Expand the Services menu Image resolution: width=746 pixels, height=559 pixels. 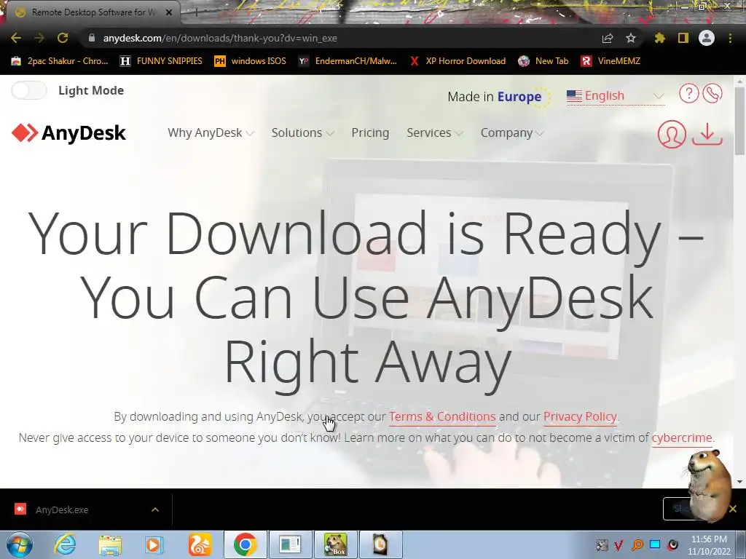[434, 132]
